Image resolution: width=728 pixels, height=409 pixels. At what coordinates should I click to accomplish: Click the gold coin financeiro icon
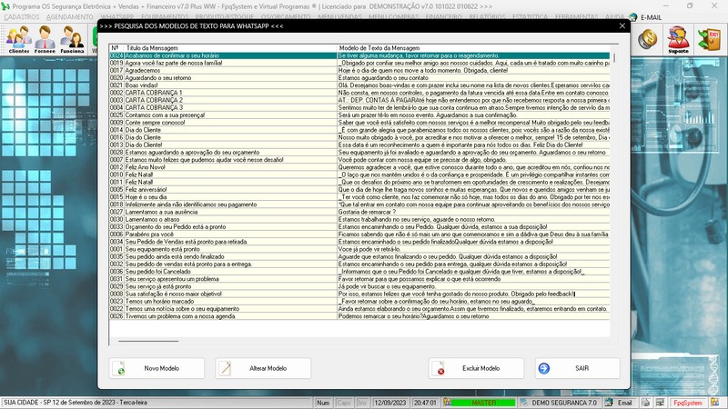click(647, 39)
